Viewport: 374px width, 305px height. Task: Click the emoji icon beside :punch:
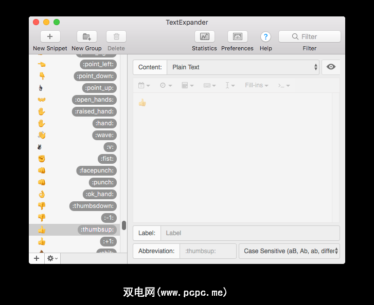[x=42, y=182]
